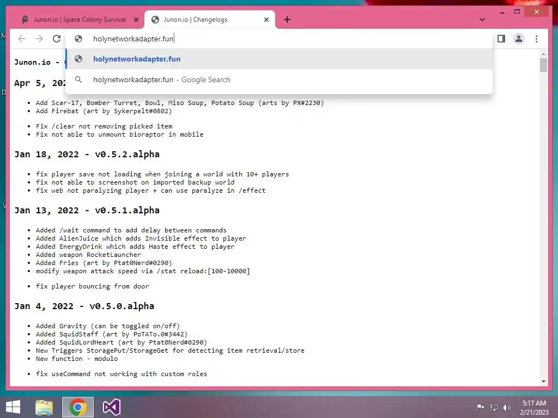558x418 pixels.
Task: Go forward to the next page
Action: click(x=39, y=39)
